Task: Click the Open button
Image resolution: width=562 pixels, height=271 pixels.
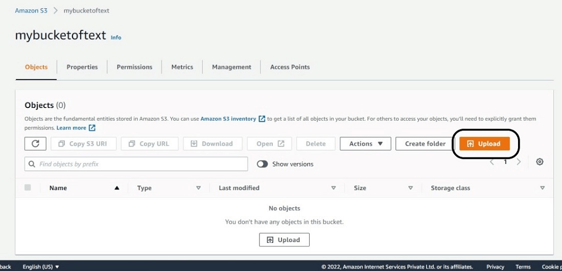Action: 270,144
